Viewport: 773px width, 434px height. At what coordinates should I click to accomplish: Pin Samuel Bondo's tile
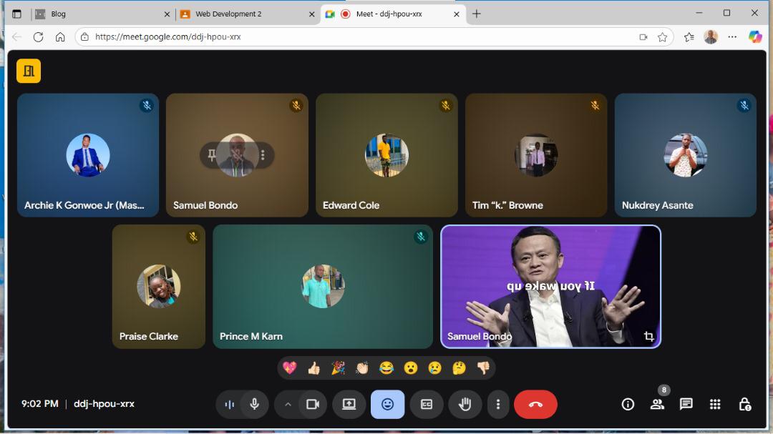click(212, 154)
